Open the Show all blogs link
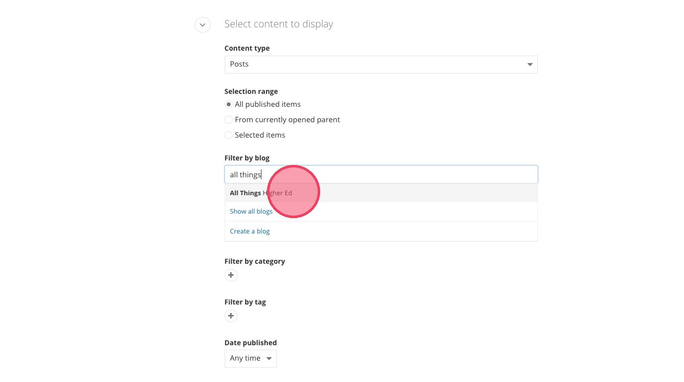The height and width of the screenshot is (382, 684). point(251,212)
